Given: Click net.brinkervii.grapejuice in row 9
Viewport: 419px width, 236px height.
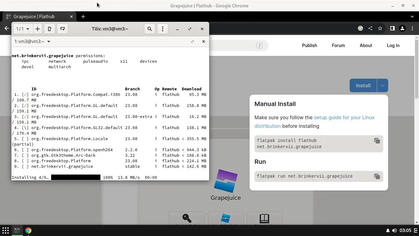Looking at the screenshot, I should (62, 166).
